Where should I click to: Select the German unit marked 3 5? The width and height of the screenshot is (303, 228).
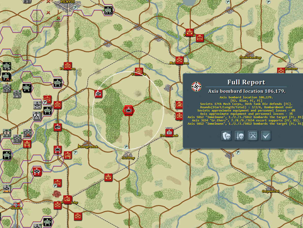pyautogui.click(x=47, y=222)
